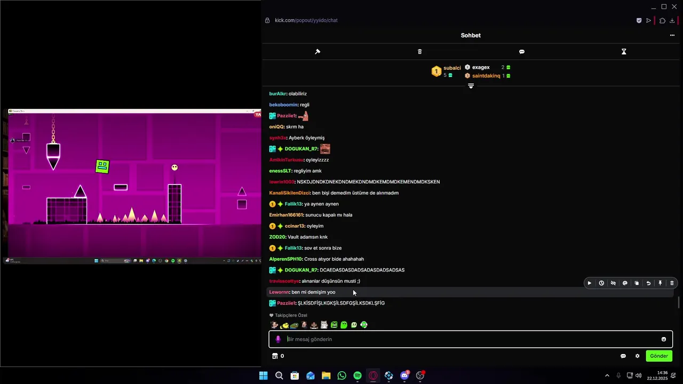Click username ZOD20 in chat

tap(277, 237)
